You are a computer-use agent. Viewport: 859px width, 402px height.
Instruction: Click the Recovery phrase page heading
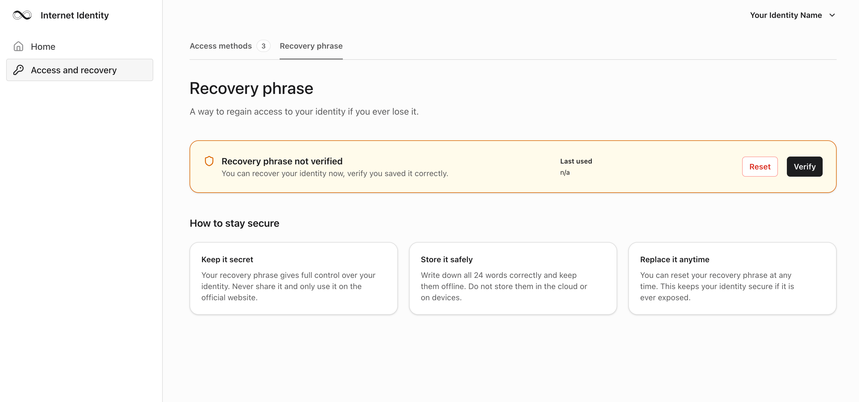(x=251, y=88)
